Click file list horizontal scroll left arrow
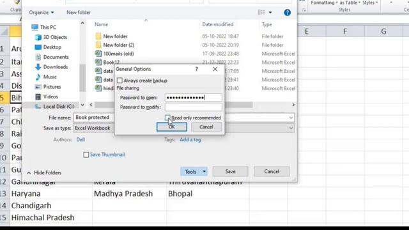Screen dimensions: 409x230 [91, 105]
